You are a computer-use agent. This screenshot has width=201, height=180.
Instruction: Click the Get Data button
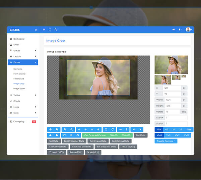(141, 135)
